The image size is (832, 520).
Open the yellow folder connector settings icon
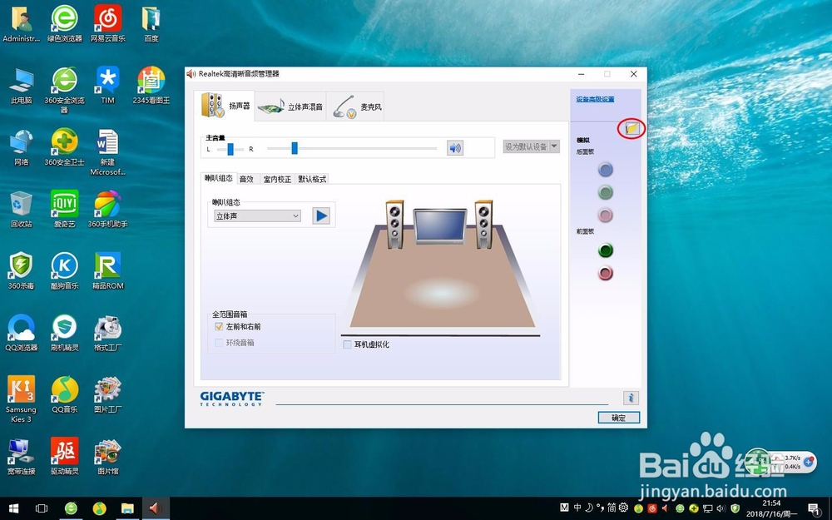pos(631,128)
